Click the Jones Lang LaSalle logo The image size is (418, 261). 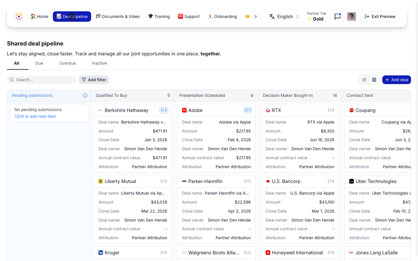tap(352, 253)
